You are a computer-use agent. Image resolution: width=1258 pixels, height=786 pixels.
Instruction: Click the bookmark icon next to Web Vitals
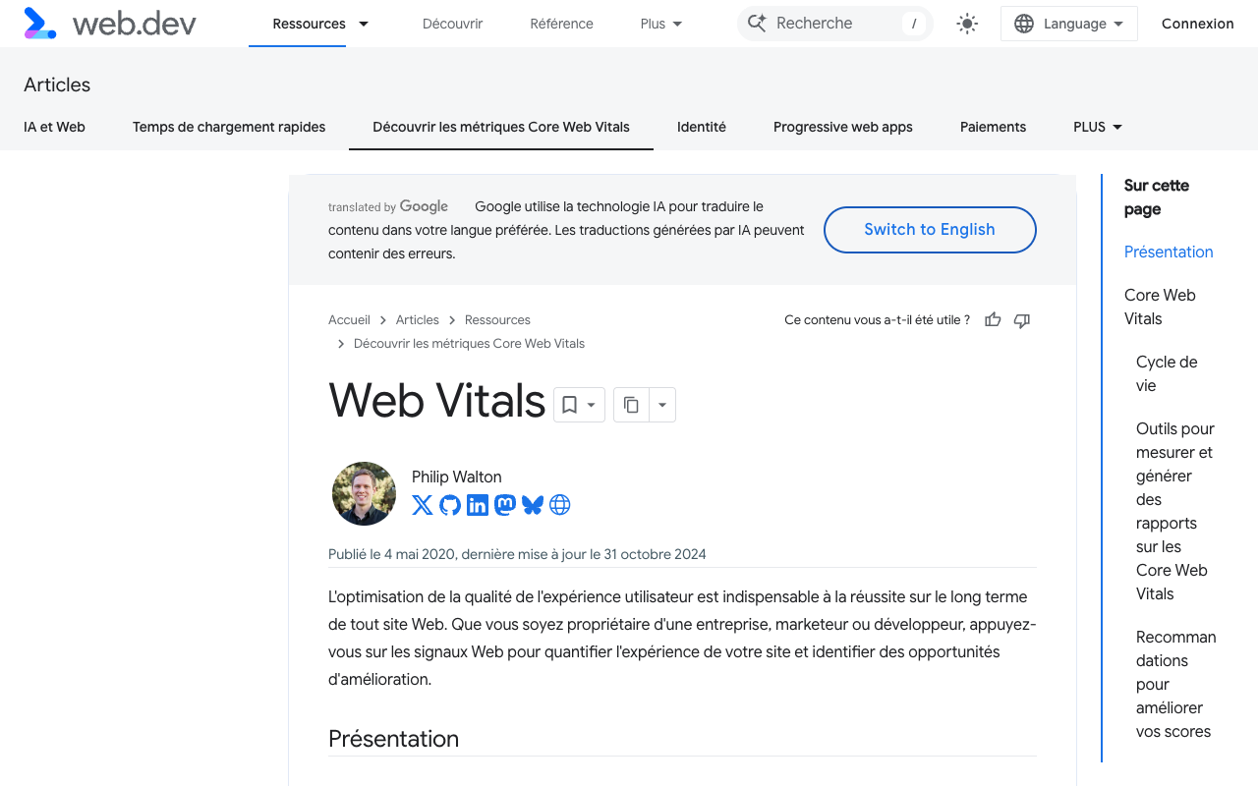pyautogui.click(x=569, y=405)
